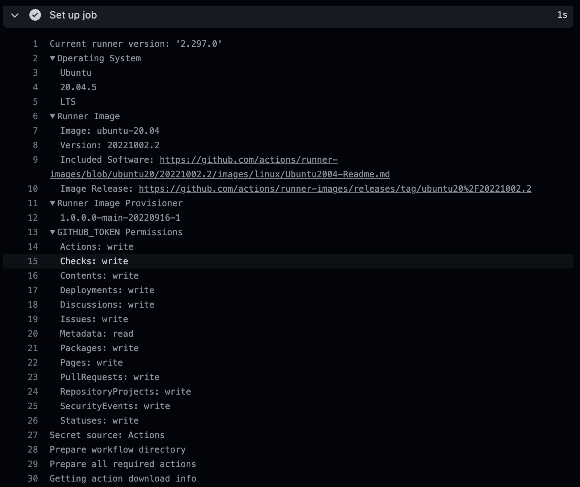Select line number 27 next to Secret source
This screenshot has width=580, height=487.
[x=33, y=435]
